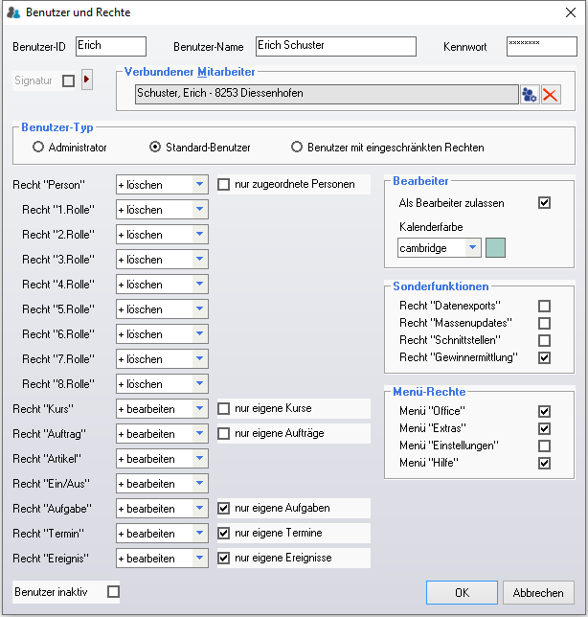
Task: Click the red arrow next to Signatur
Action: tap(87, 80)
